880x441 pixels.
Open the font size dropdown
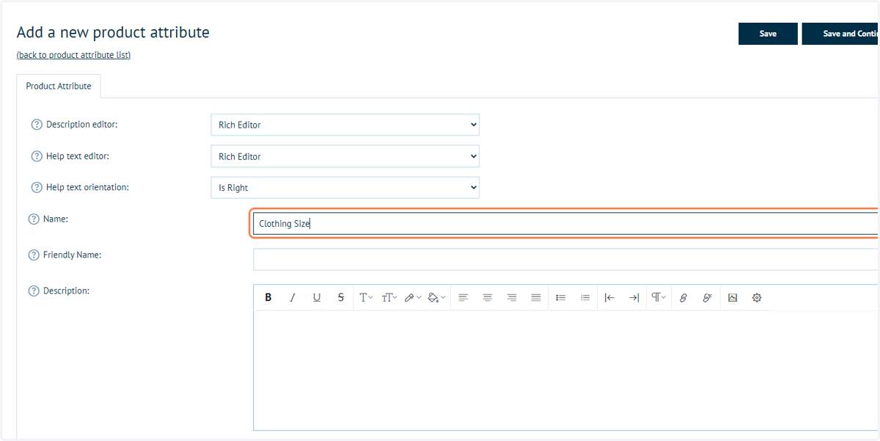389,298
